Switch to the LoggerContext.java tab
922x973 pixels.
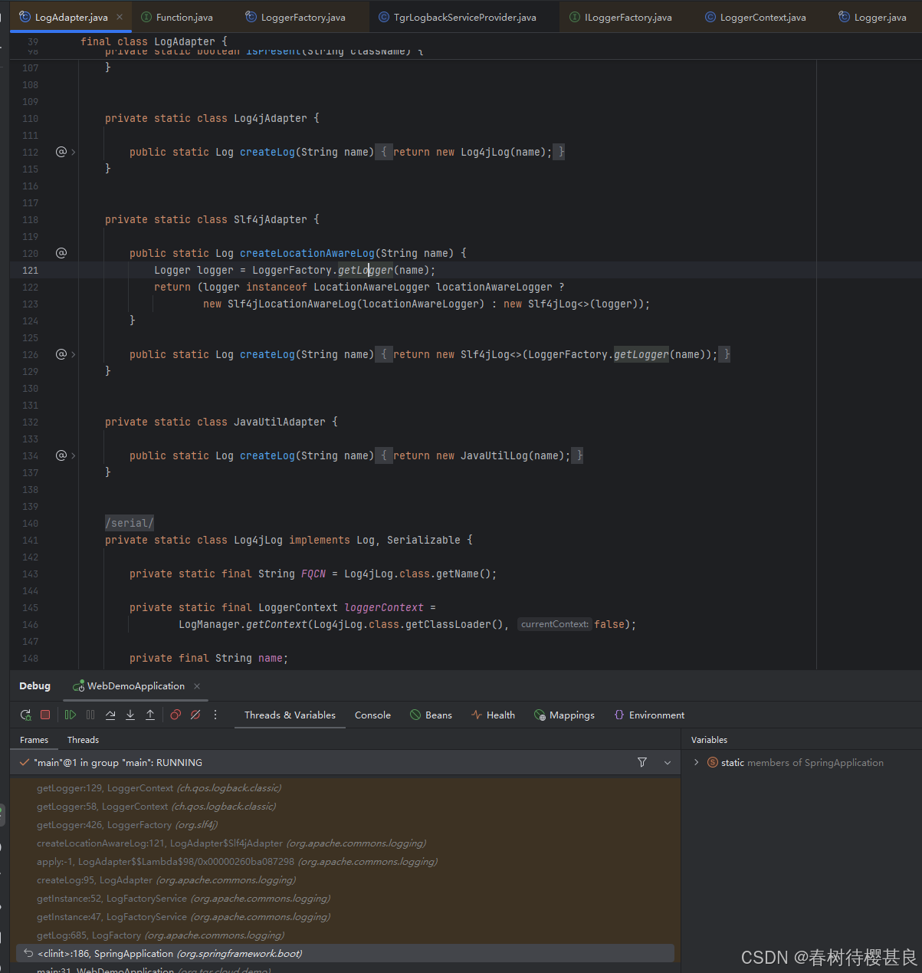[756, 17]
